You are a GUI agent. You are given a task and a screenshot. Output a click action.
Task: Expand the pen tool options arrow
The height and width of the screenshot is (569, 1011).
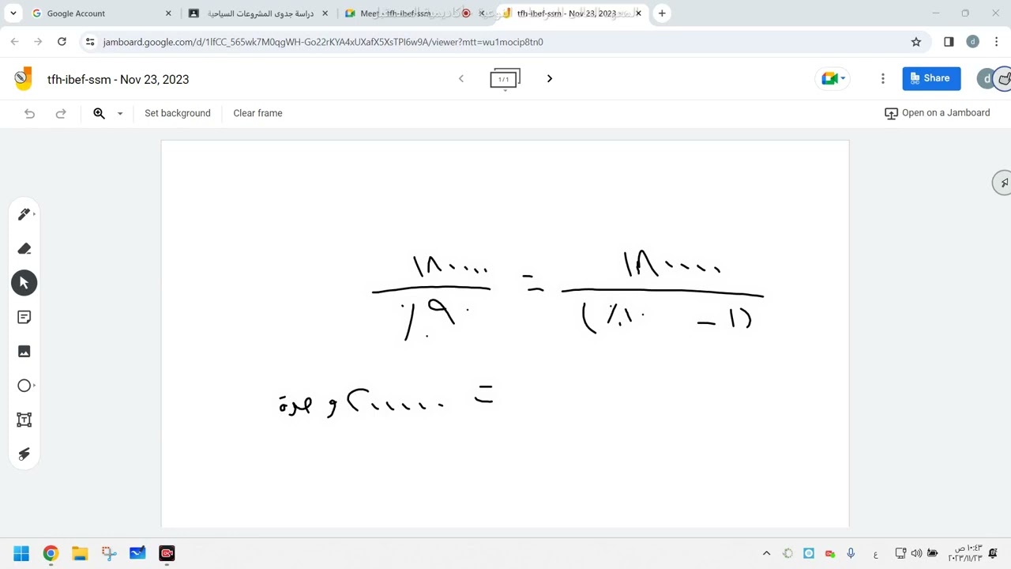pyautogui.click(x=34, y=214)
